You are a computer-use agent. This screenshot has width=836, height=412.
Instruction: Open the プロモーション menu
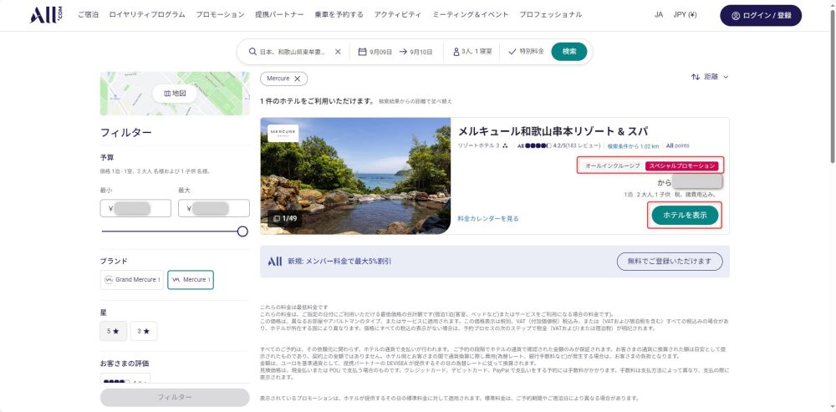[x=220, y=15]
